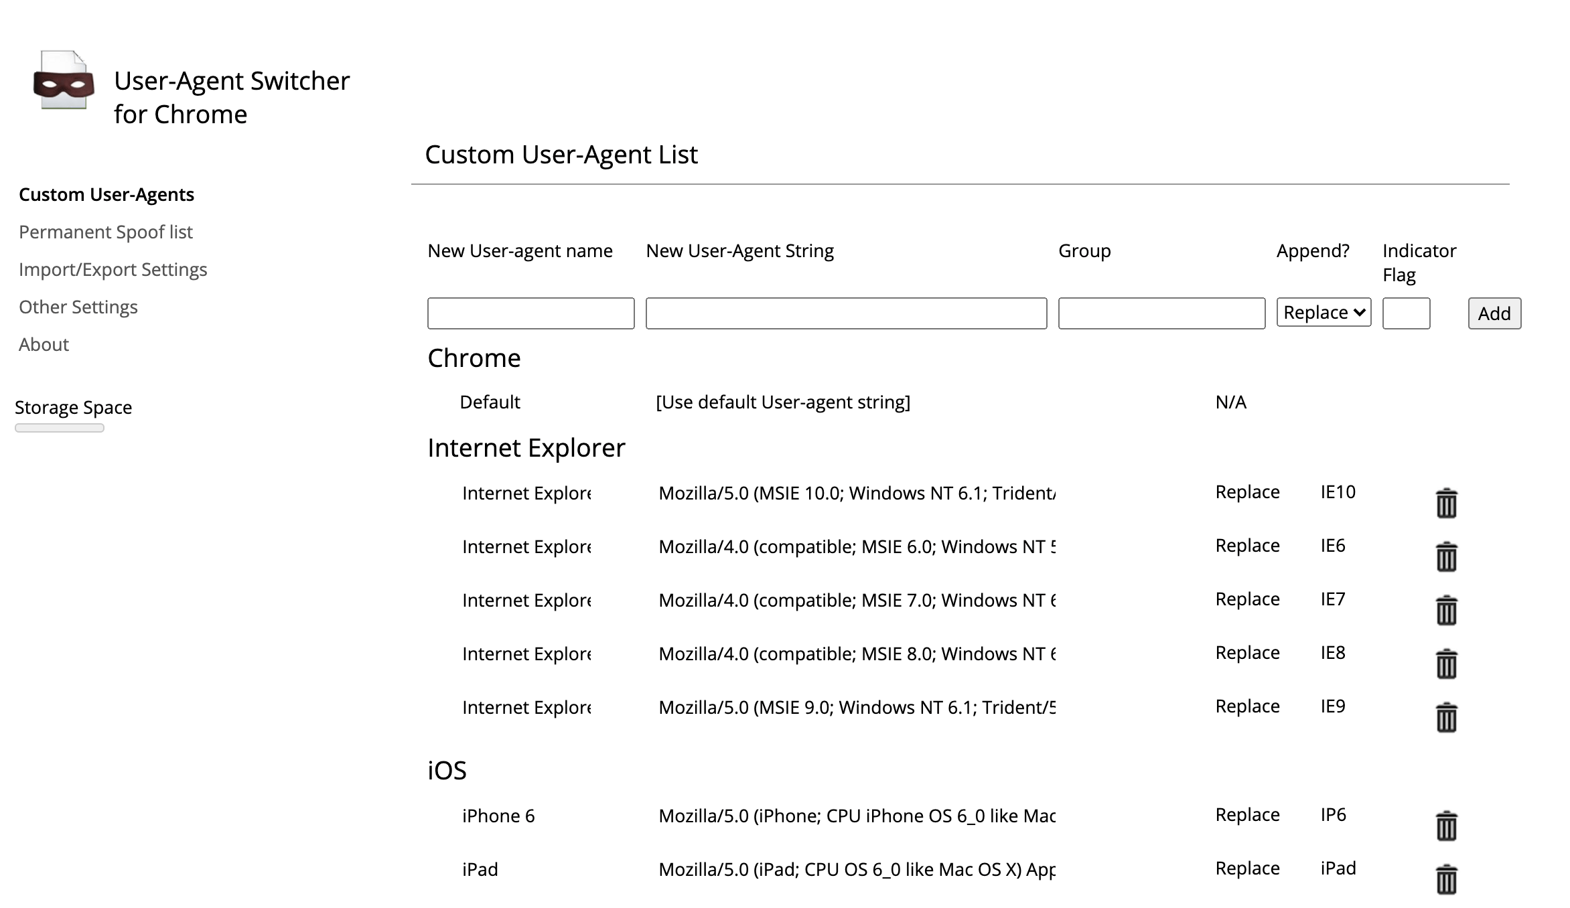
Task: Click the User-Agent Switcher extension icon
Action: [x=60, y=80]
